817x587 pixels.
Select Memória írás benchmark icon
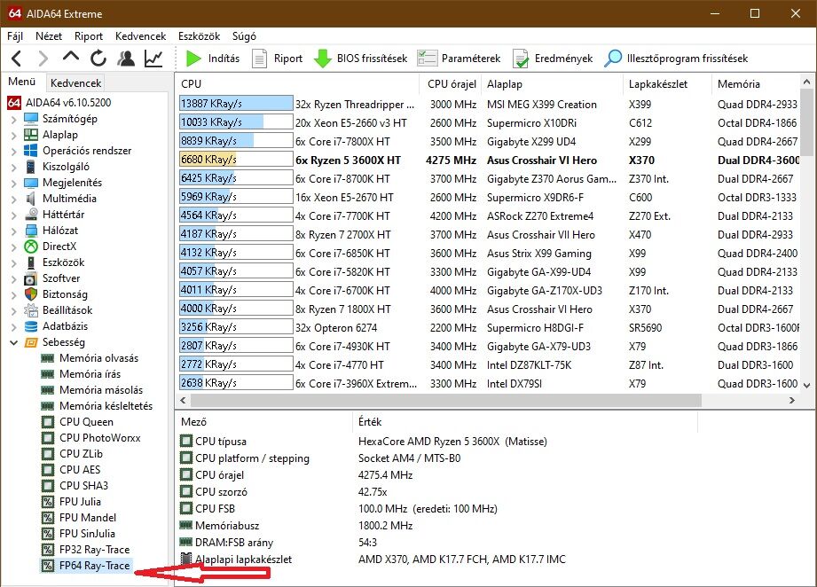tap(47, 374)
